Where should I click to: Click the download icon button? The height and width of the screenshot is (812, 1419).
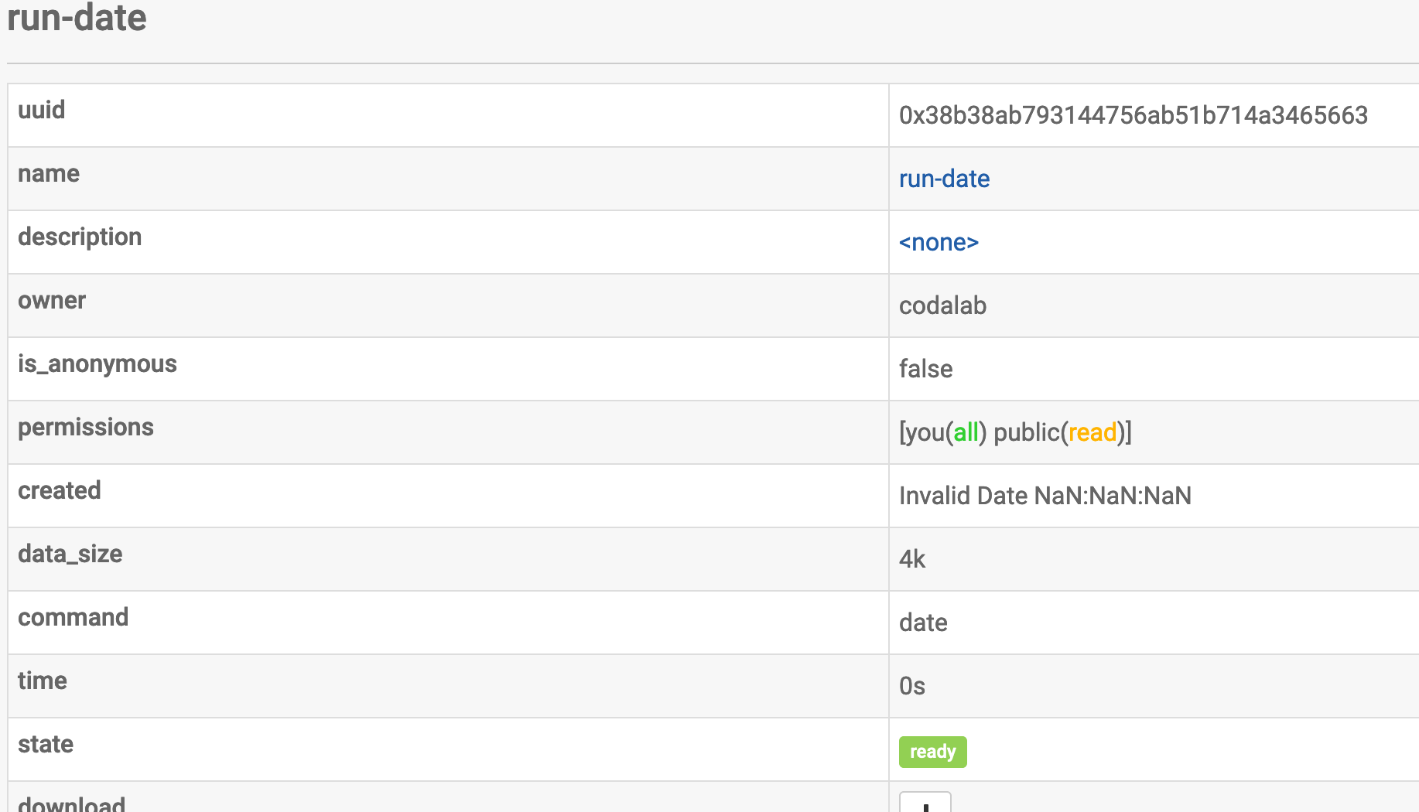pyautogui.click(x=925, y=803)
